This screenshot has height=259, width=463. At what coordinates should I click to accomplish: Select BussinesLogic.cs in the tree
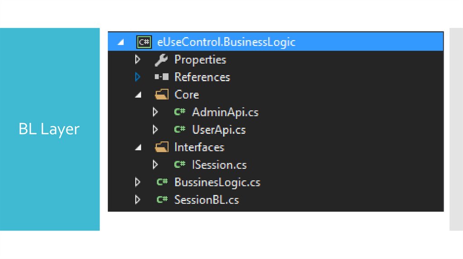217,182
